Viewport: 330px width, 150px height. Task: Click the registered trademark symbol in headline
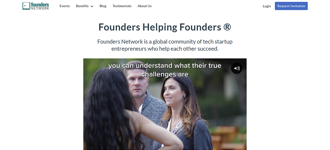point(227,27)
